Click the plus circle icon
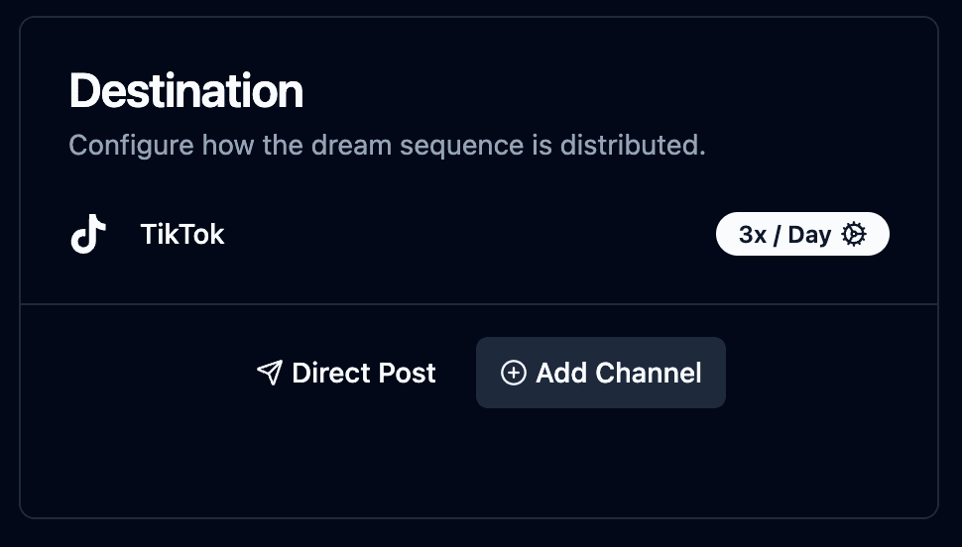This screenshot has width=962, height=547. tap(513, 373)
